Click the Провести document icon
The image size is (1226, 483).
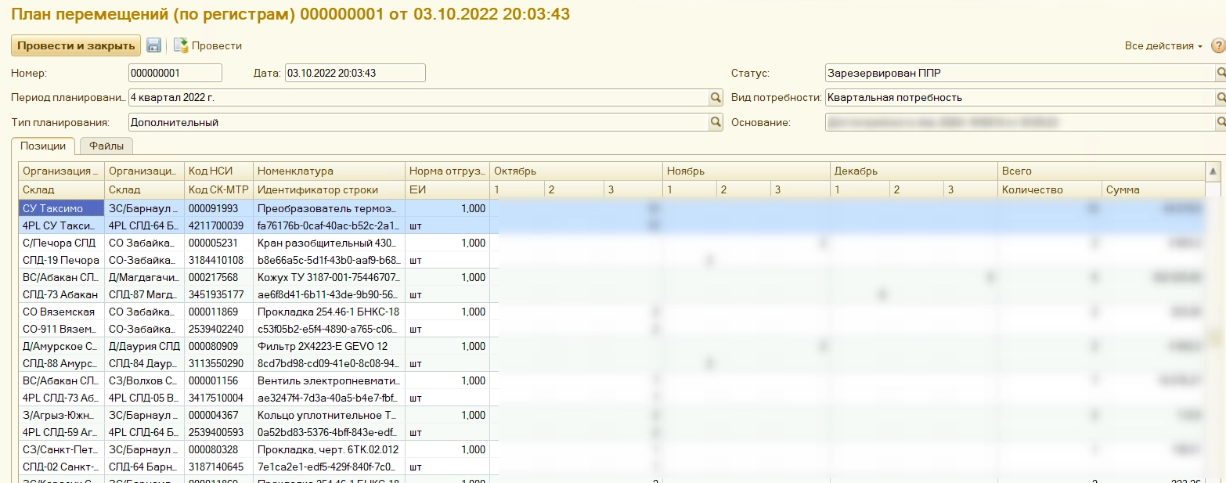pos(181,46)
